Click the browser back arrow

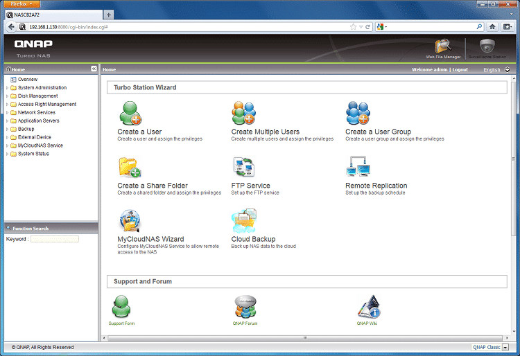[x=11, y=27]
